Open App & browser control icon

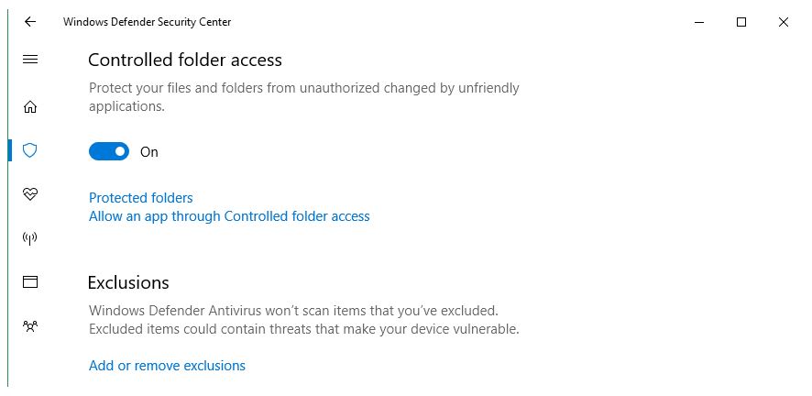click(30, 282)
